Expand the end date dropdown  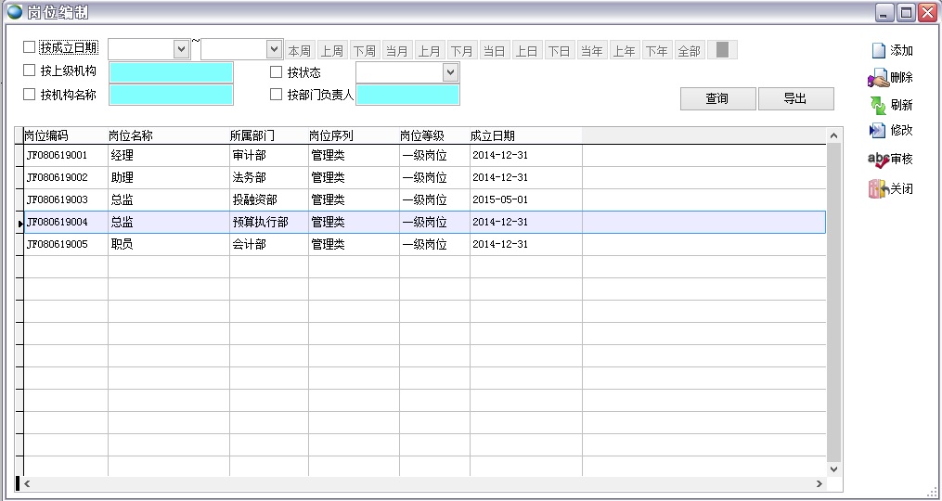coord(274,49)
